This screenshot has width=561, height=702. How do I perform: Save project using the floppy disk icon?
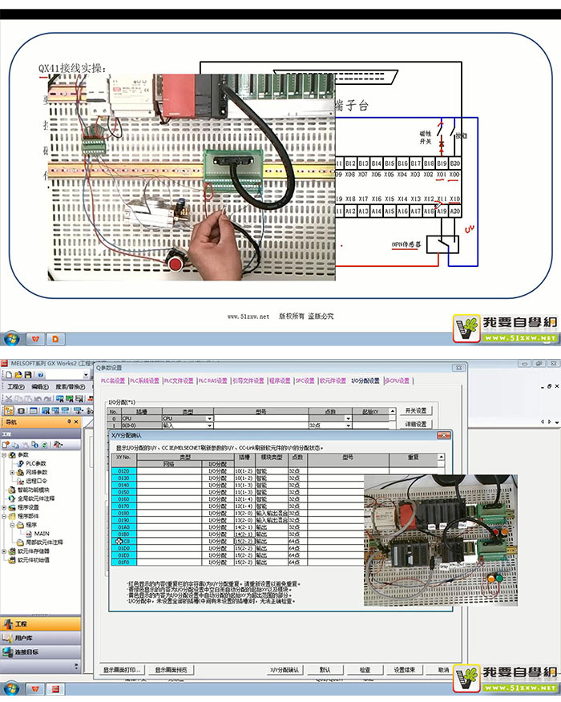click(x=28, y=375)
